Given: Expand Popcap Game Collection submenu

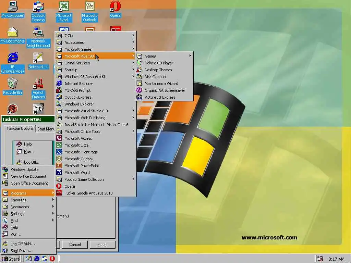Looking at the screenshot, I should (x=96, y=179).
